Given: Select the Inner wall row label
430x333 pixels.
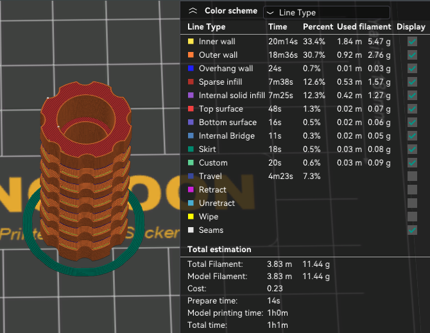Looking at the screenshot, I should 217,42.
